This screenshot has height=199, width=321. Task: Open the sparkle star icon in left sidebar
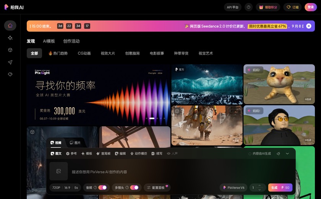point(10,38)
